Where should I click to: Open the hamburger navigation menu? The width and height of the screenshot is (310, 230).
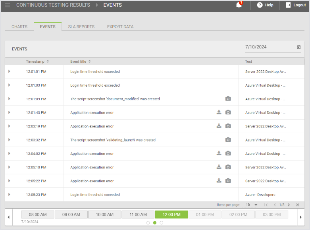(8, 5)
